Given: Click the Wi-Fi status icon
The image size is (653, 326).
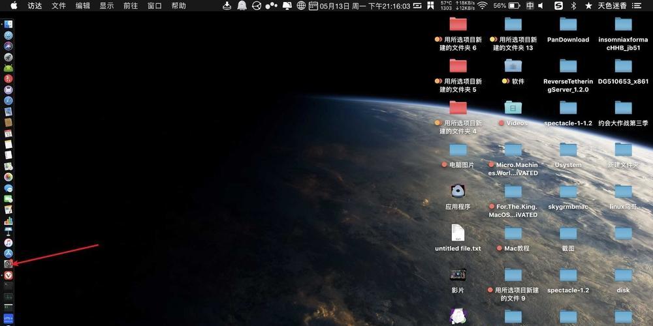Looking at the screenshot, I should pyautogui.click(x=483, y=5).
